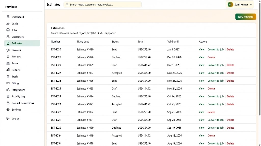Convert EST-1021 to job
The width and height of the screenshot is (261, 146).
(x=215, y=120)
